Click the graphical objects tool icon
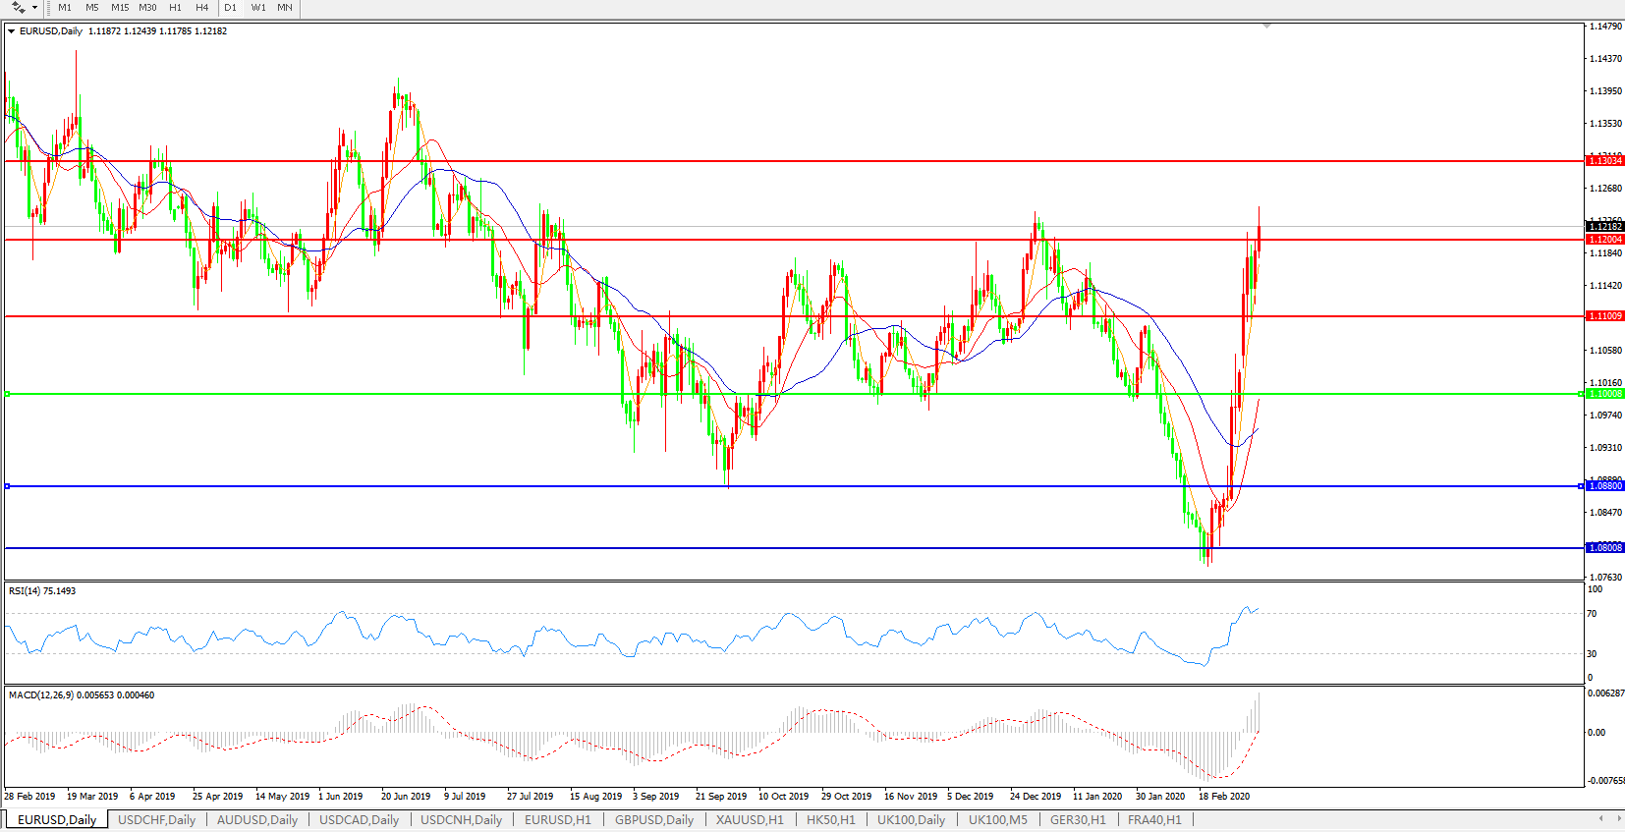Screen dimensions: 1625x832 click(18, 8)
